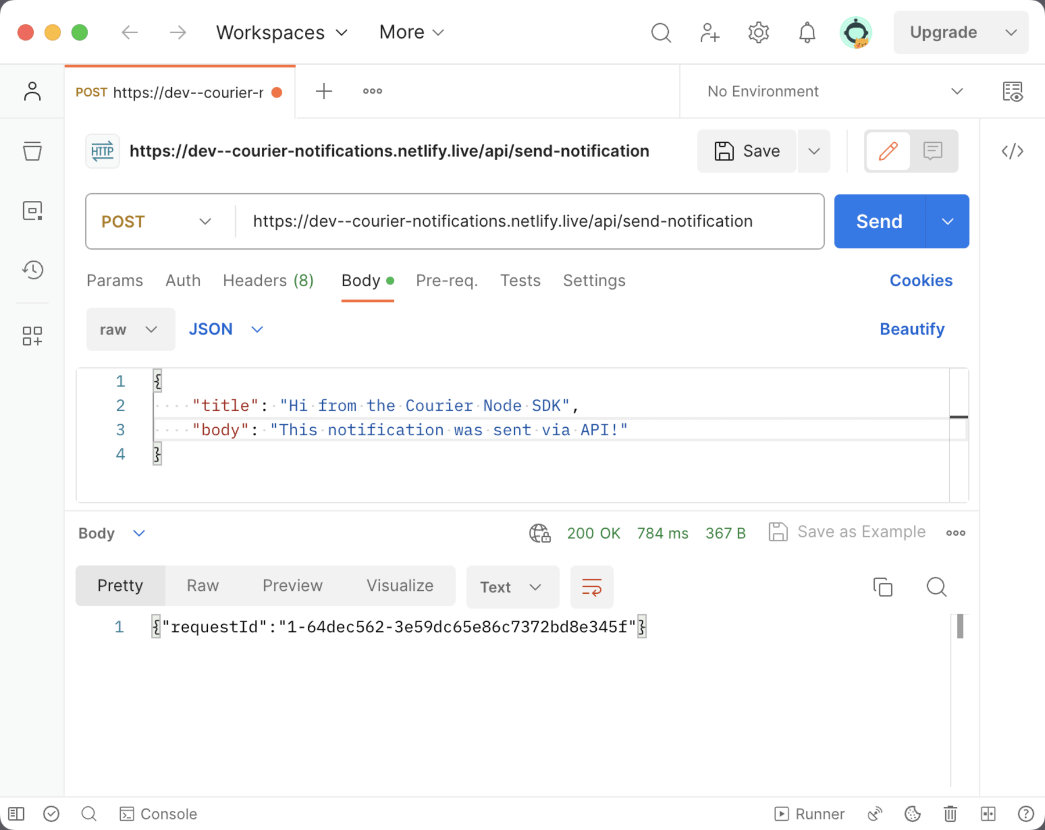Click the user avatar icon

pyautogui.click(x=856, y=33)
